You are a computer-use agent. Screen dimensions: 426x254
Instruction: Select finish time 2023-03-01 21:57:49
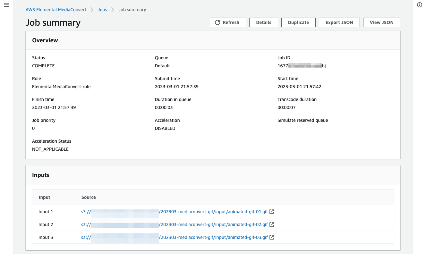coord(54,107)
